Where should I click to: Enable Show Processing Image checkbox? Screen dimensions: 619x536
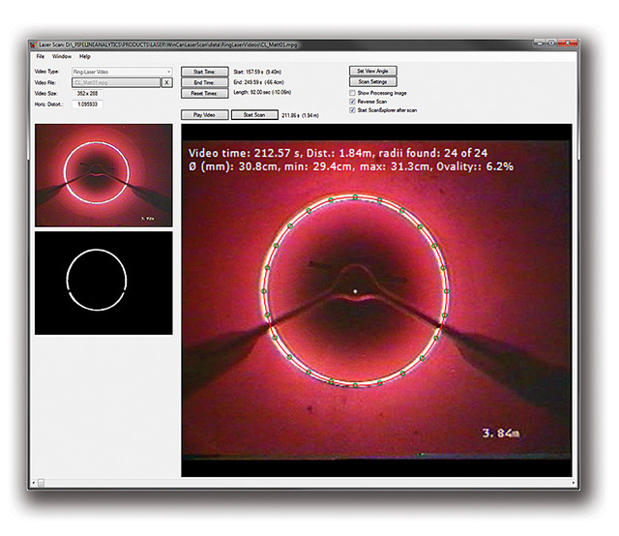[351, 92]
